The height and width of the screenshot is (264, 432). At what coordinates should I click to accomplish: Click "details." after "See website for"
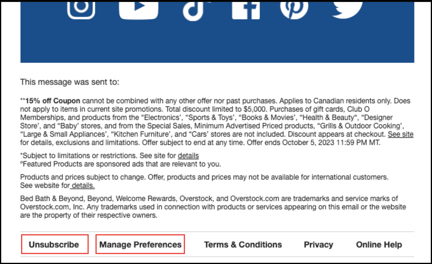coord(83,185)
